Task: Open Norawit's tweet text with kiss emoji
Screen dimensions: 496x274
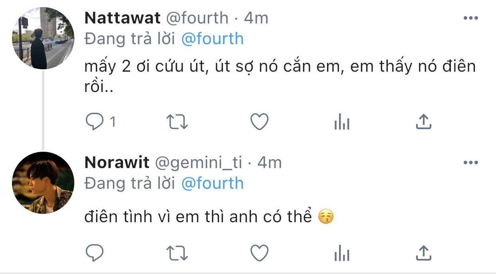Action: coord(198,217)
